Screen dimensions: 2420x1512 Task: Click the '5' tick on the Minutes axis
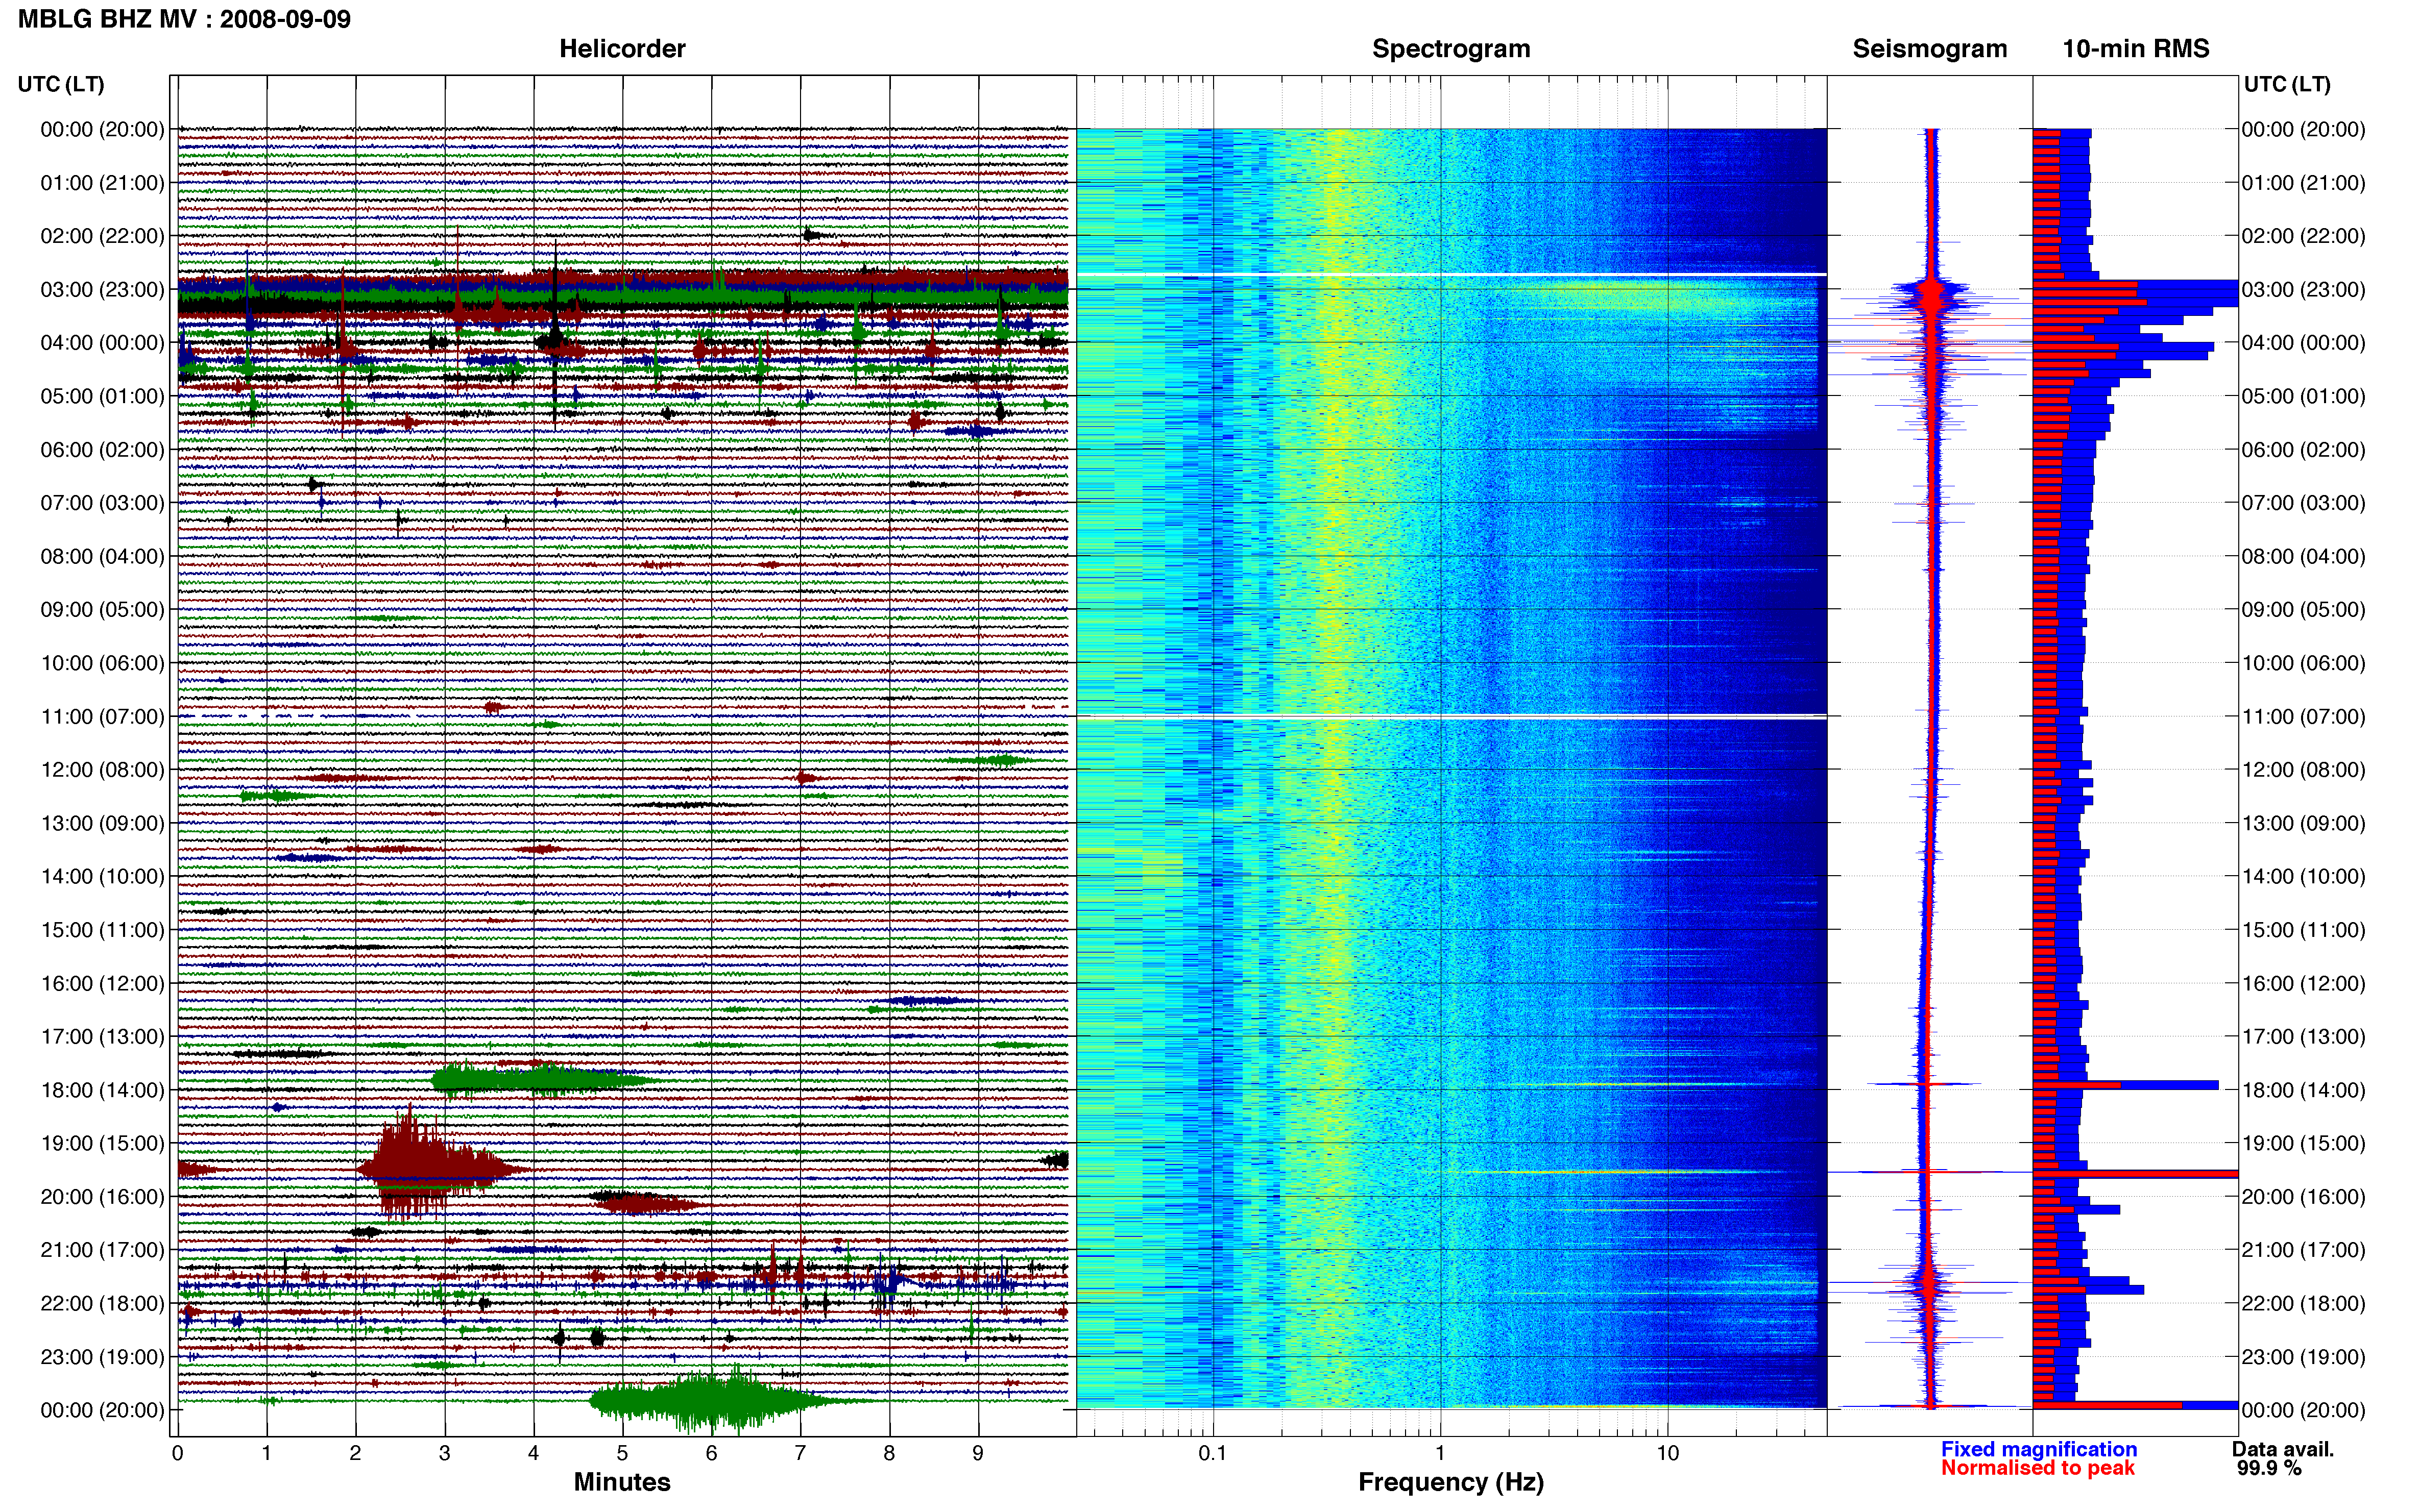click(x=622, y=1453)
